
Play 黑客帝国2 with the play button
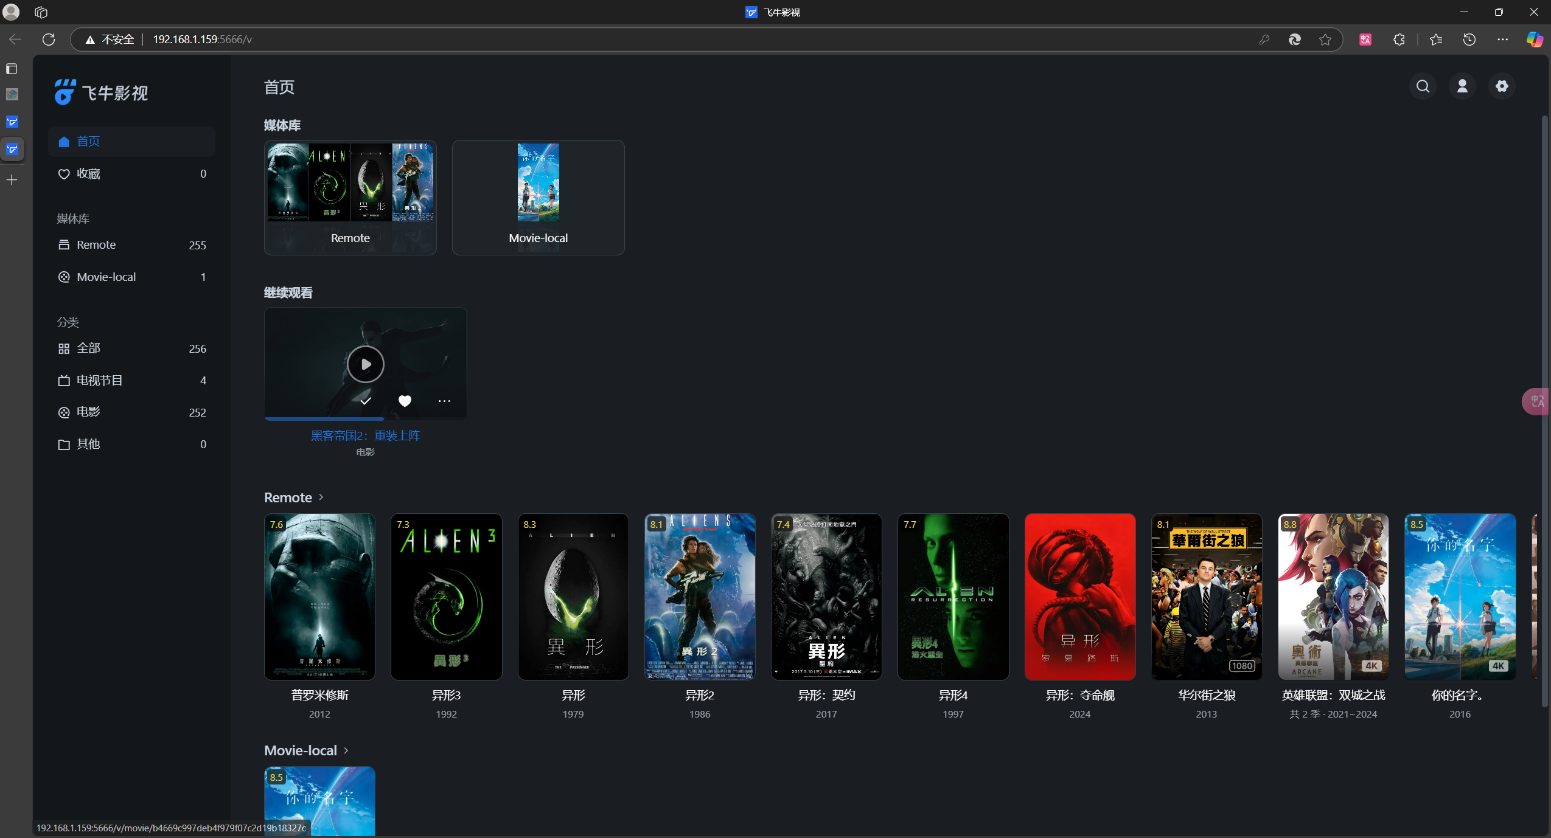pos(365,364)
